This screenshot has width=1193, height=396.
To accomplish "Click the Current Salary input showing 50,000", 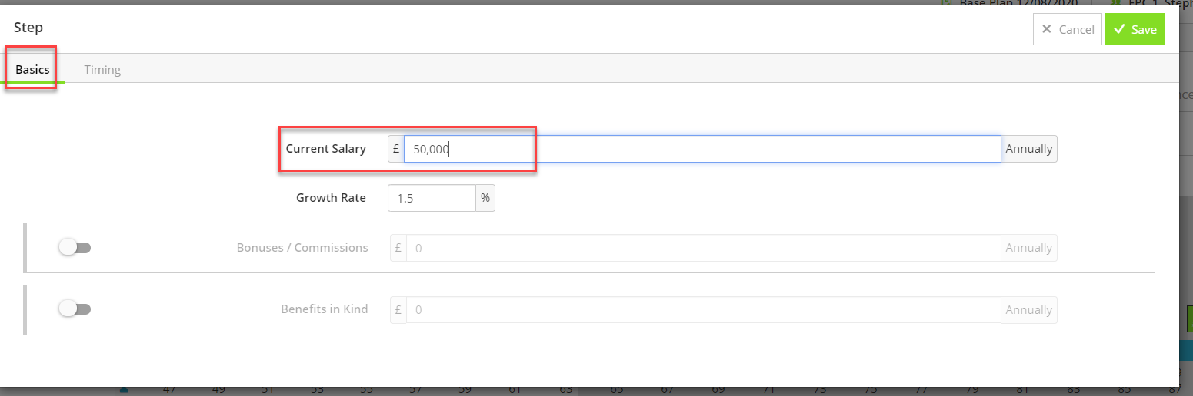I will [702, 149].
